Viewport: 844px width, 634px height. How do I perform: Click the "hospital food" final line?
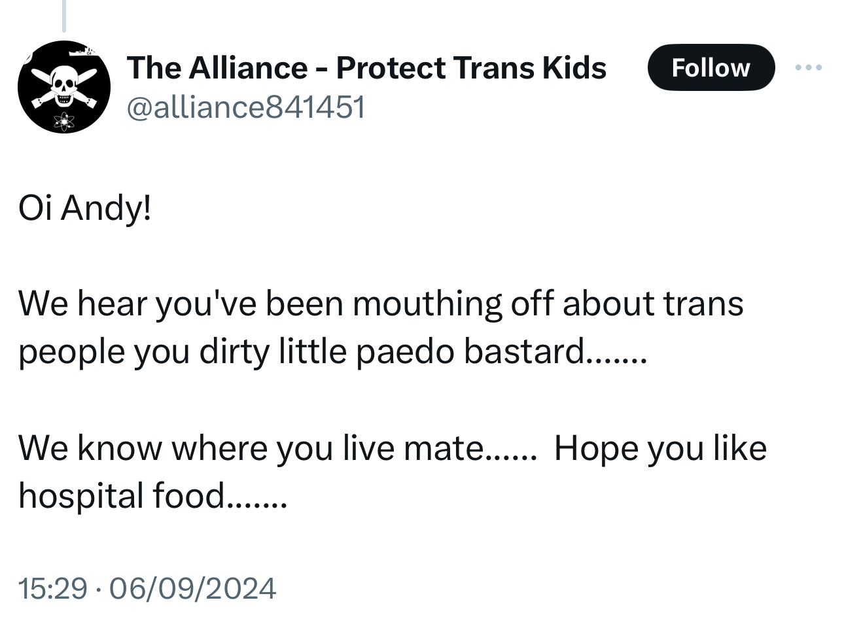click(152, 495)
